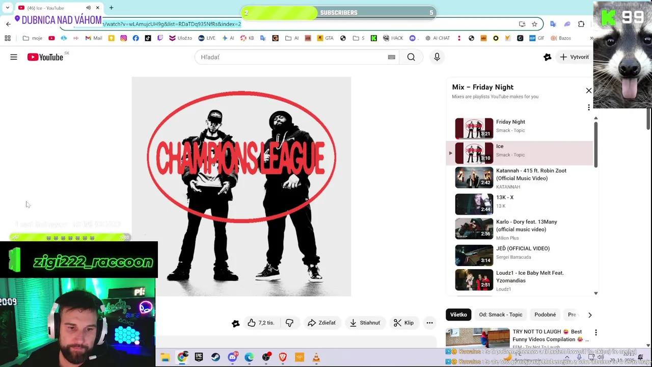Open Brave browser from the taskbar

coord(283,357)
